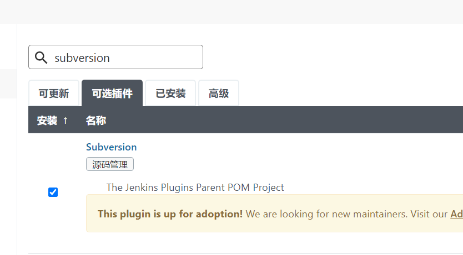Screen dimensions: 463x255
Task: Open the Subversion plugin link
Action: click(x=112, y=147)
